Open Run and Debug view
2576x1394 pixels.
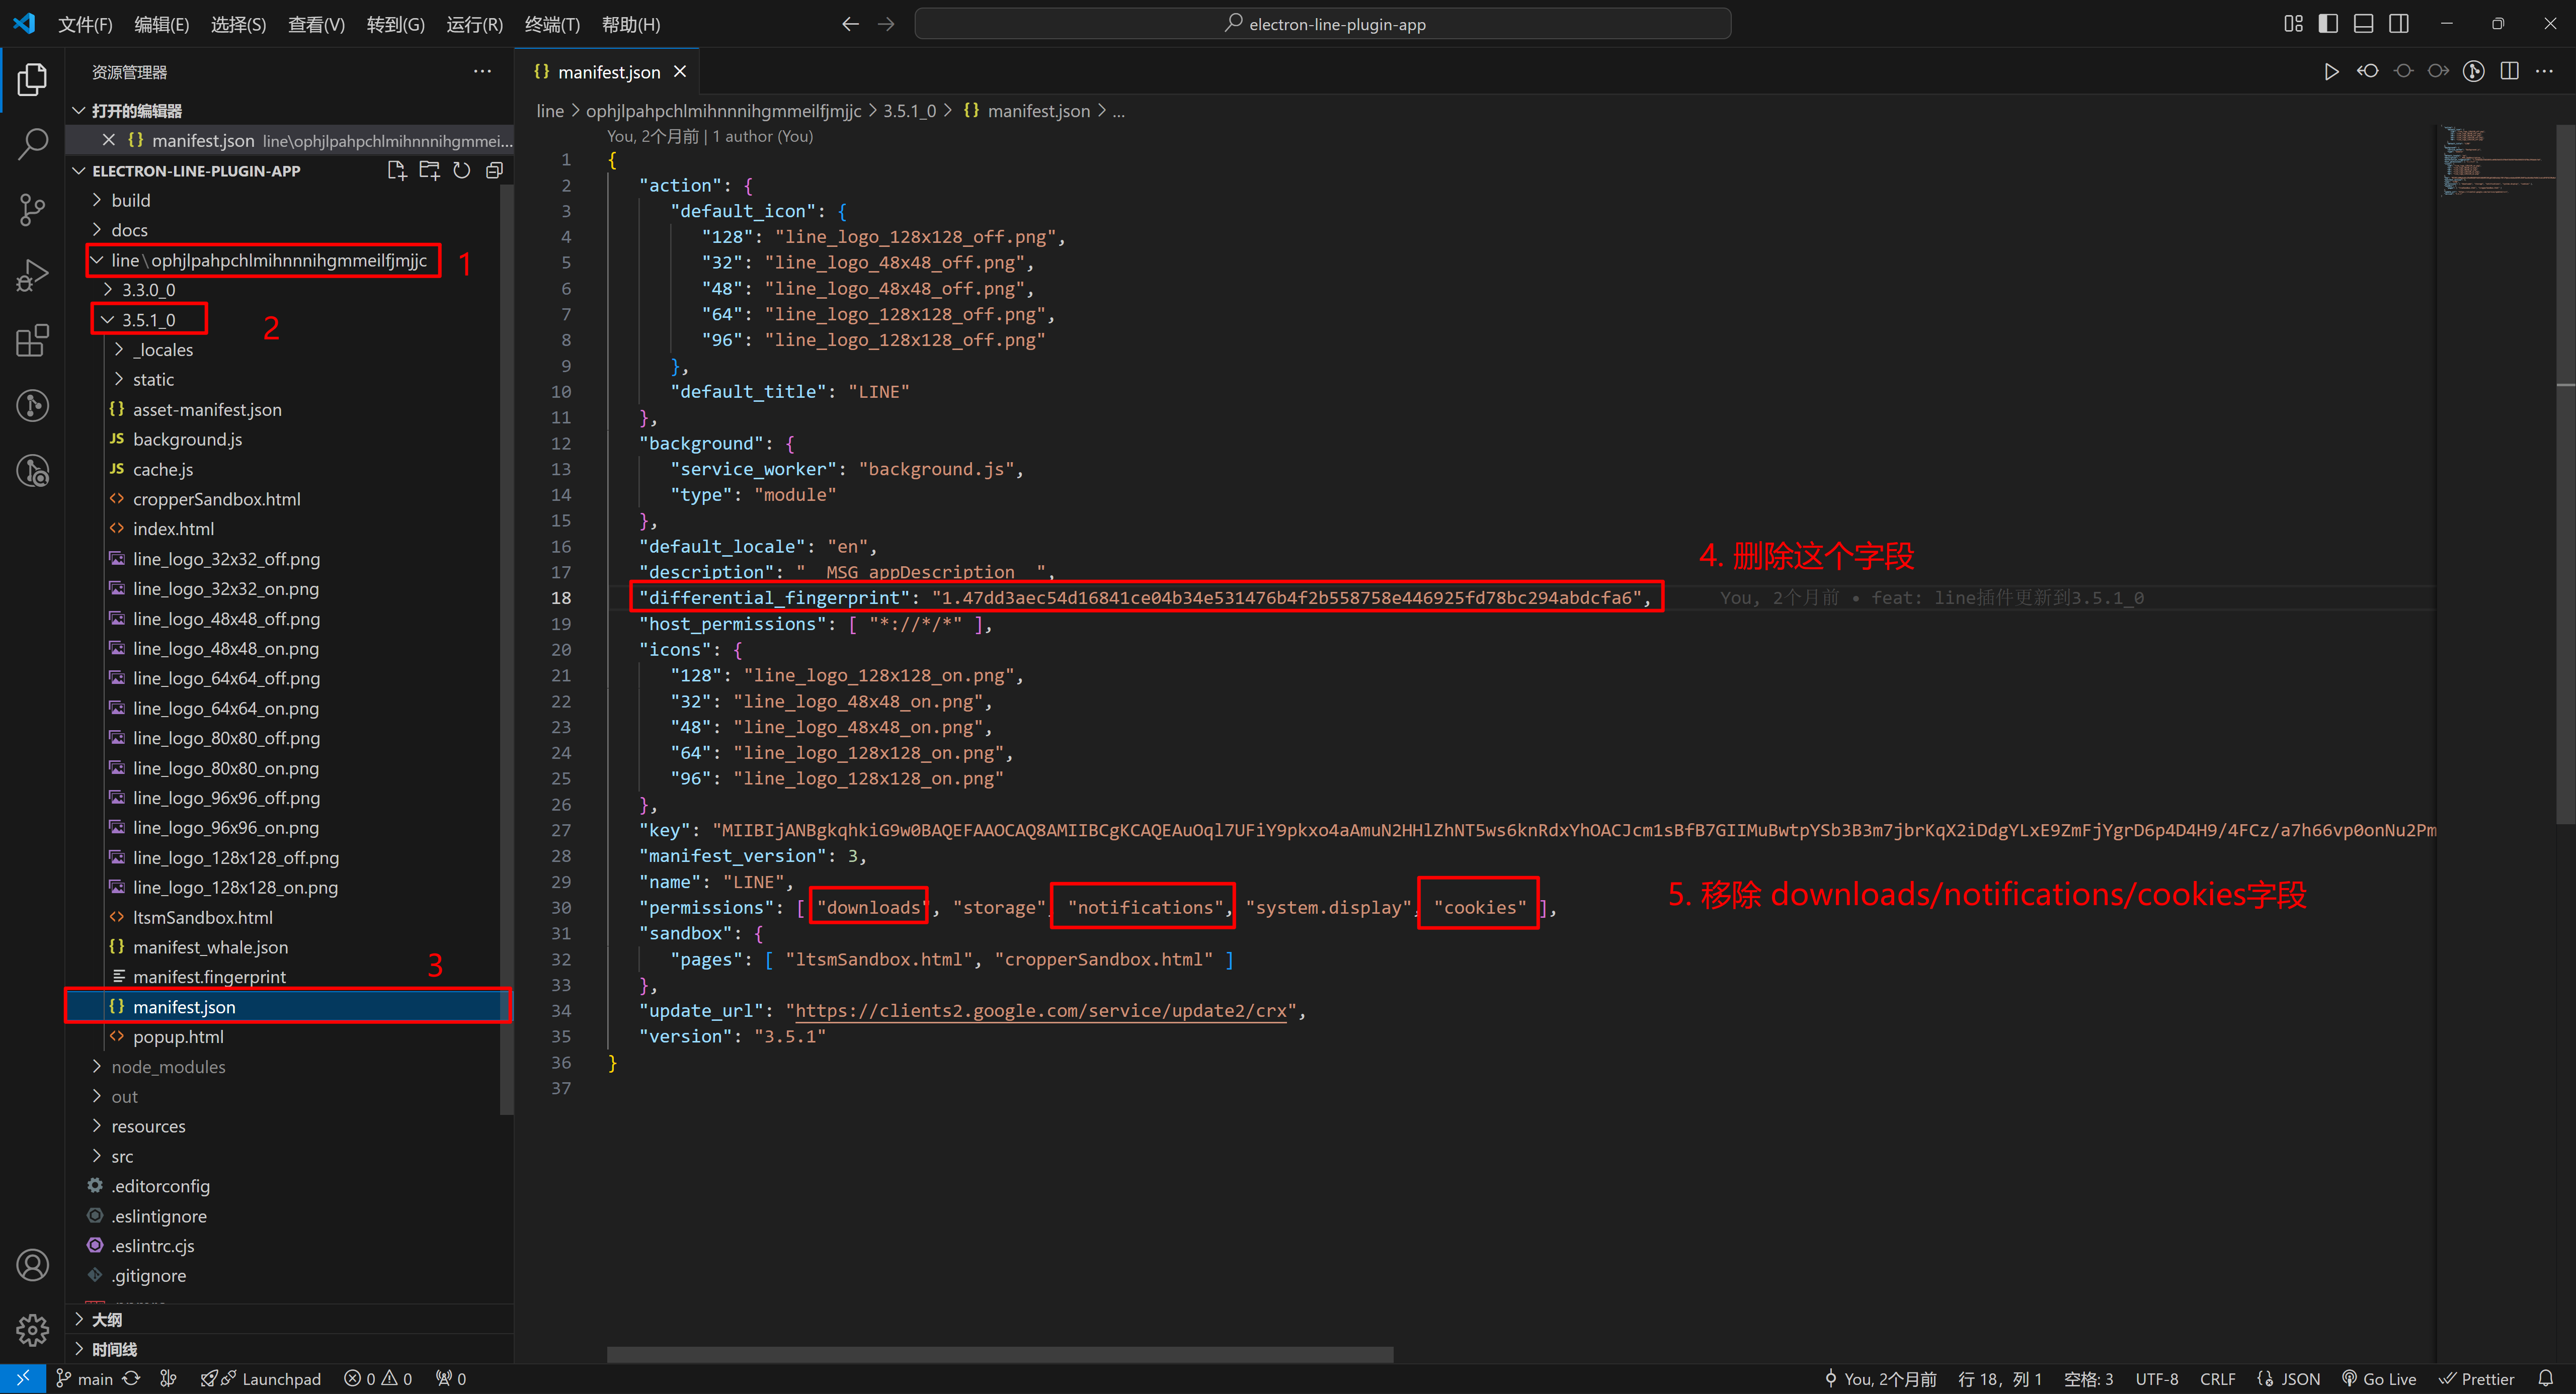(x=32, y=275)
